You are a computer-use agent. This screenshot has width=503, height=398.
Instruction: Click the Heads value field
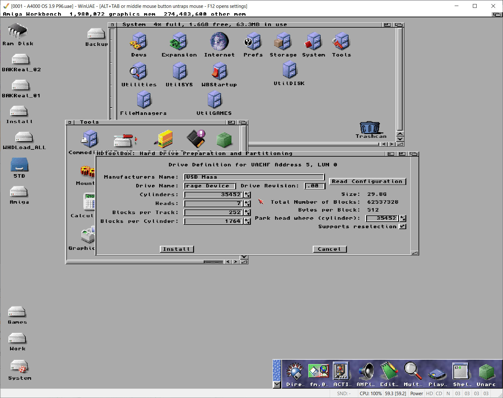tap(214, 203)
